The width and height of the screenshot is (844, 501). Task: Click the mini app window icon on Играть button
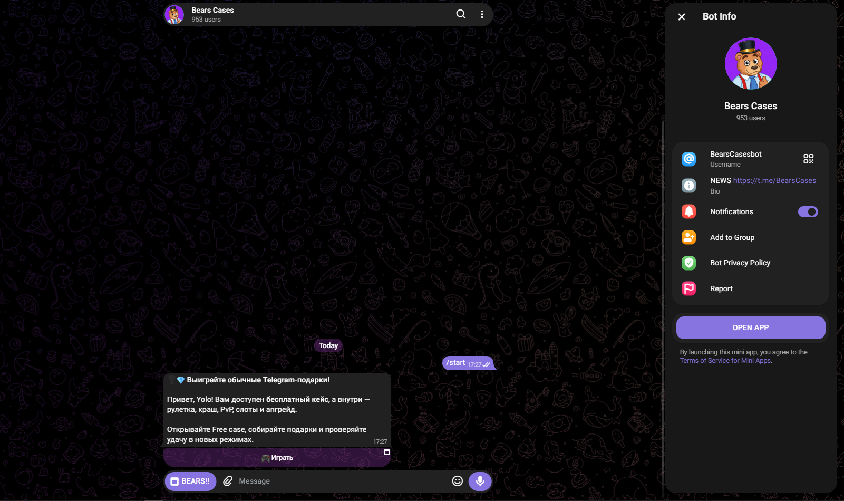(387, 452)
